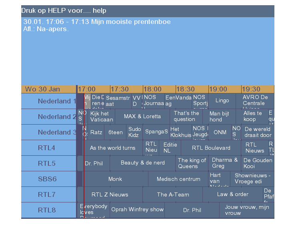This screenshot has height=230, width=288.
Task: Select the RTL8 channel label
Action: coord(49,210)
